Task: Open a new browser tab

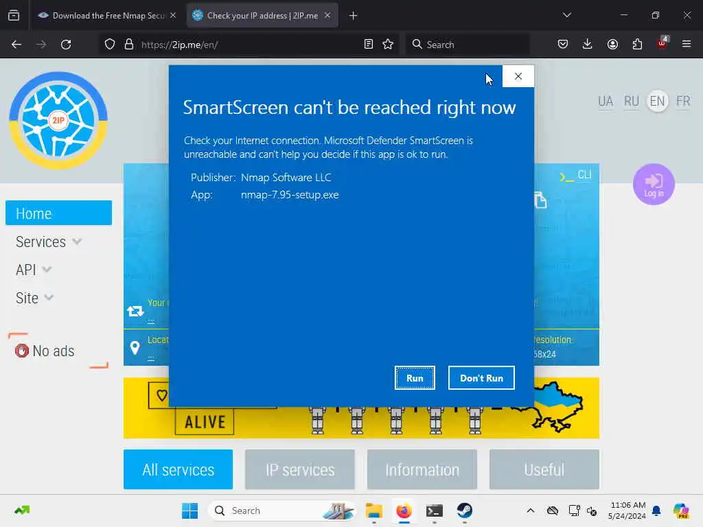Action: click(354, 16)
